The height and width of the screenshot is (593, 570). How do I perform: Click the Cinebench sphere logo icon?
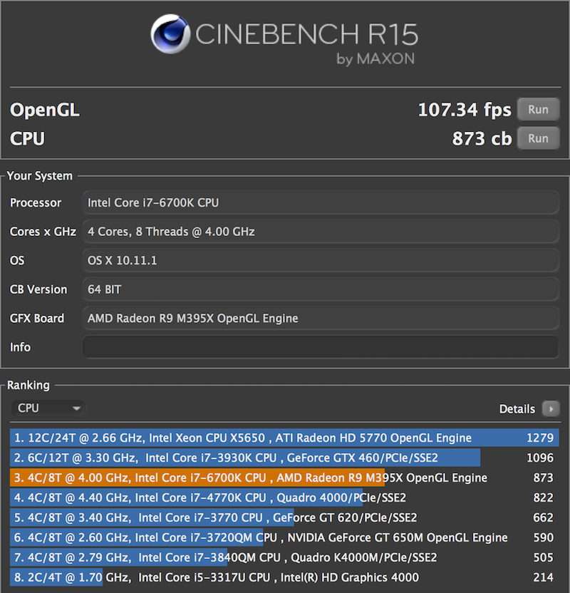pos(170,34)
